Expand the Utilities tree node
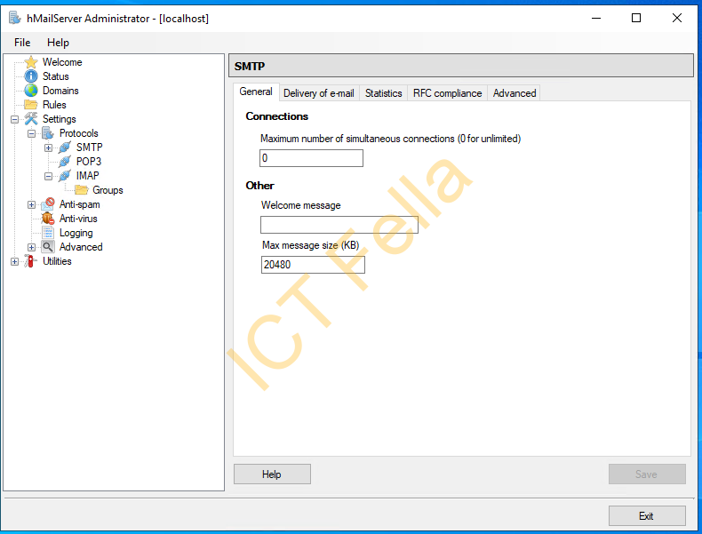Viewport: 702px width, 534px height. (x=14, y=261)
